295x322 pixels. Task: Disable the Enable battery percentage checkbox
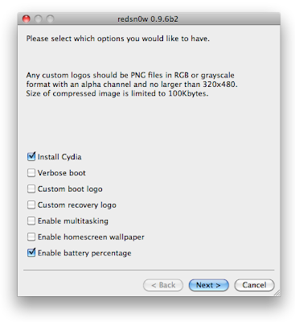point(31,253)
